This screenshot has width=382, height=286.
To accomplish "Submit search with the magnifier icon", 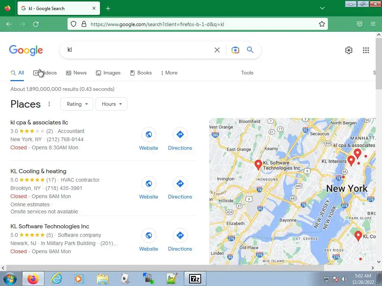I will tap(250, 50).
